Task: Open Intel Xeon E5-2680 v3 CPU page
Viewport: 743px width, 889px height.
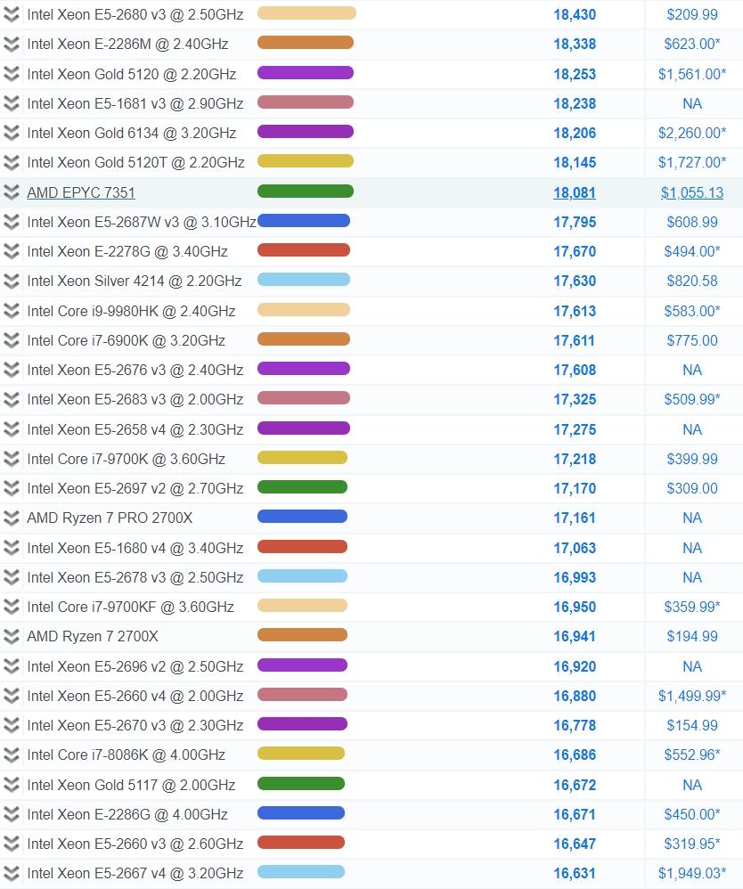Action: coord(135,15)
